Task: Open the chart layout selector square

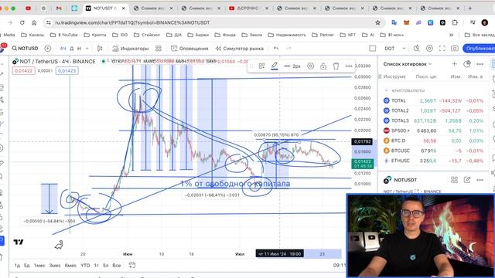Action: [373, 48]
